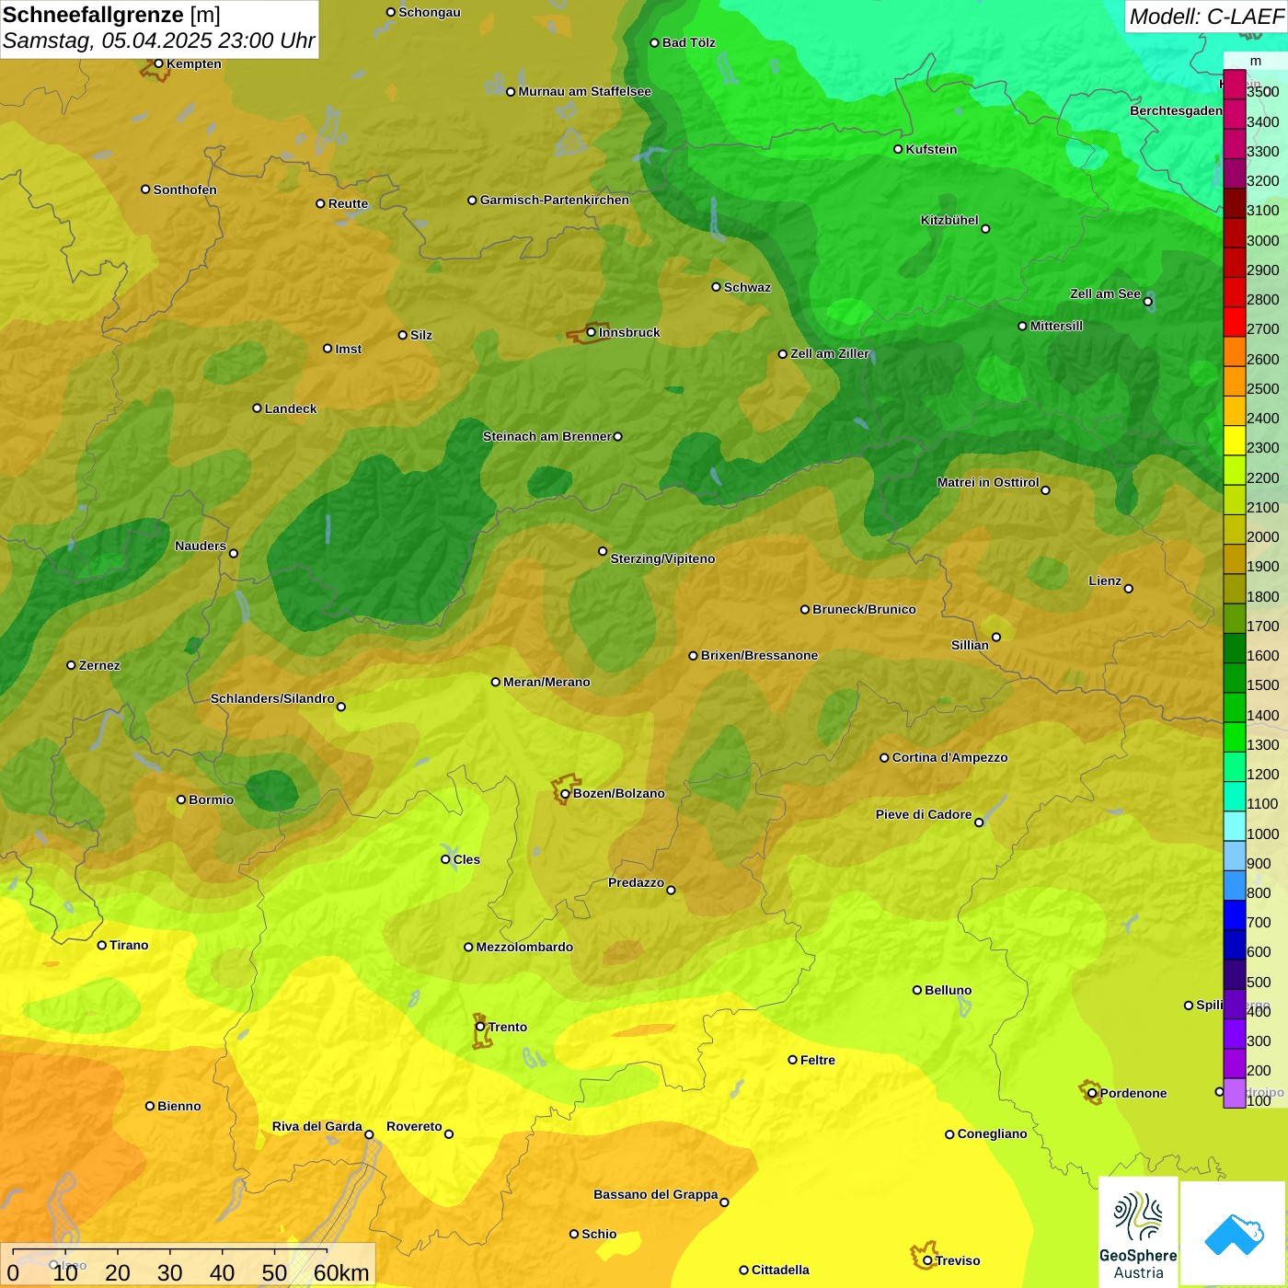1288x1288 pixels.
Task: Click the orange 2600 m legend swatch
Action: [1235, 351]
